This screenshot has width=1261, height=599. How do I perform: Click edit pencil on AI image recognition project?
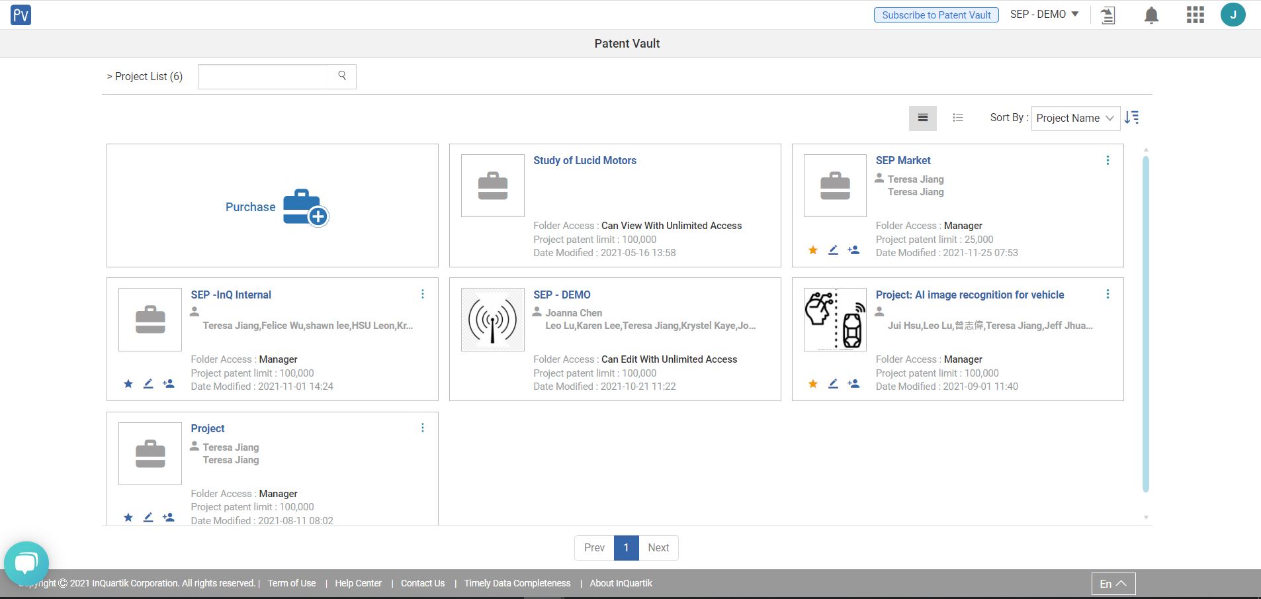[x=833, y=384]
